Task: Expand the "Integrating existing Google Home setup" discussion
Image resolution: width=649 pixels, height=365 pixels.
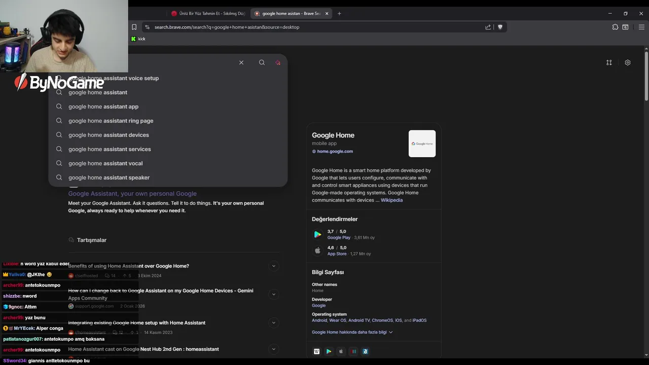Action: (274, 323)
